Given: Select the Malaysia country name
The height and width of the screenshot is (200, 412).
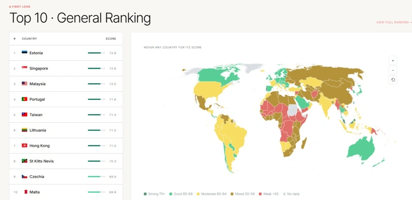Looking at the screenshot, I should (37, 84).
